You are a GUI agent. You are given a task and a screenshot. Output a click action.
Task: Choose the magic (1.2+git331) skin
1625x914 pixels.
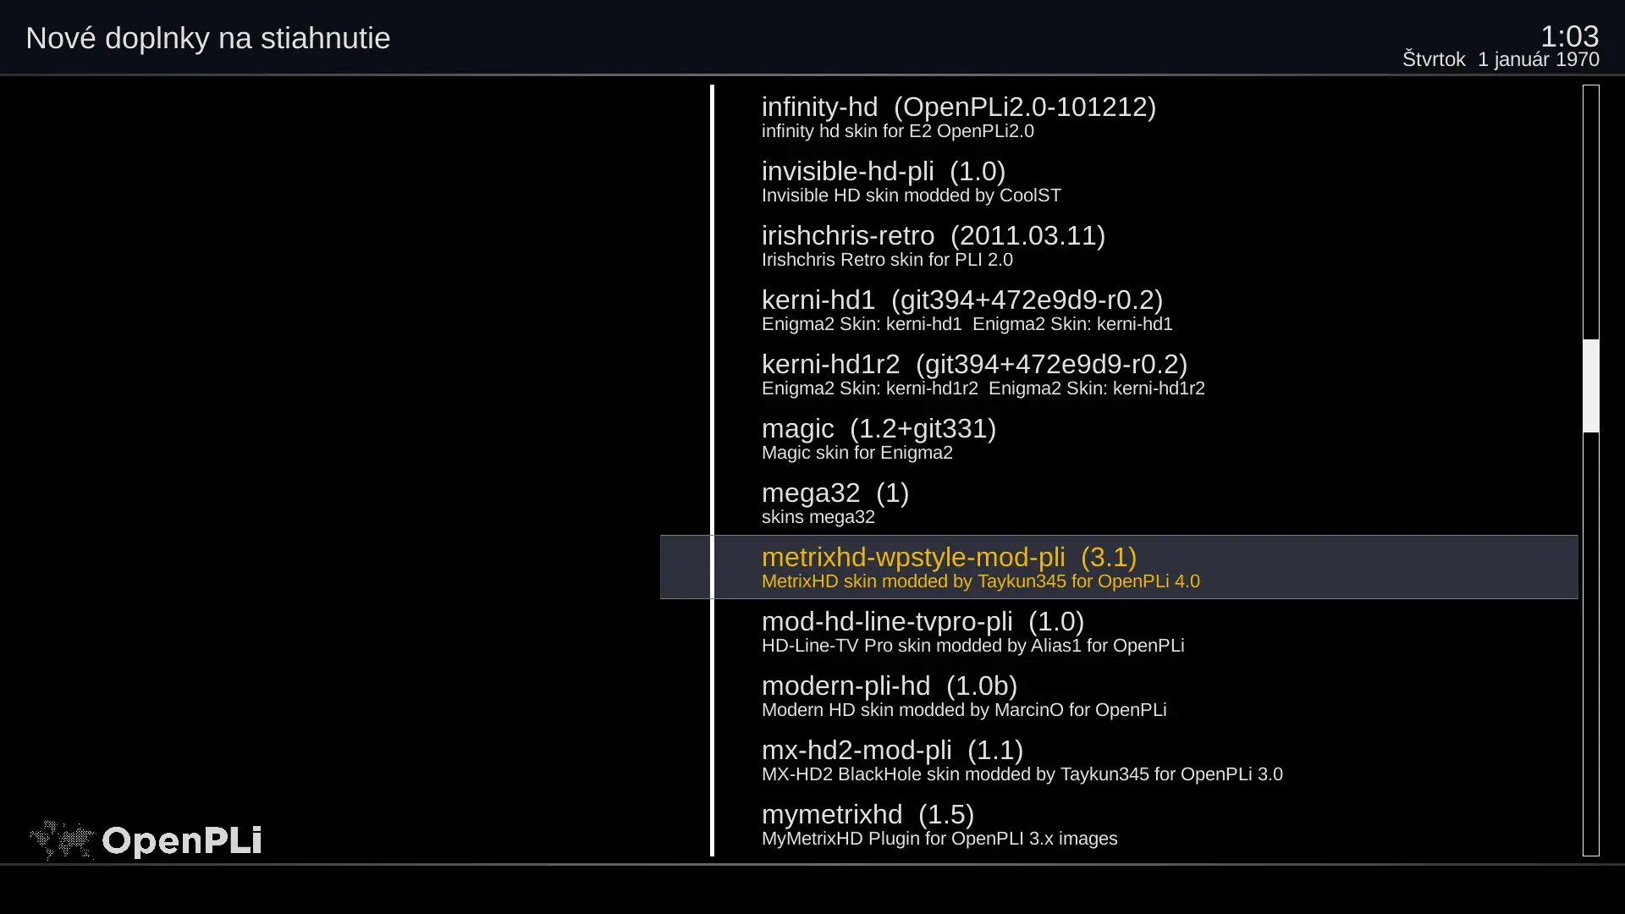(1119, 438)
